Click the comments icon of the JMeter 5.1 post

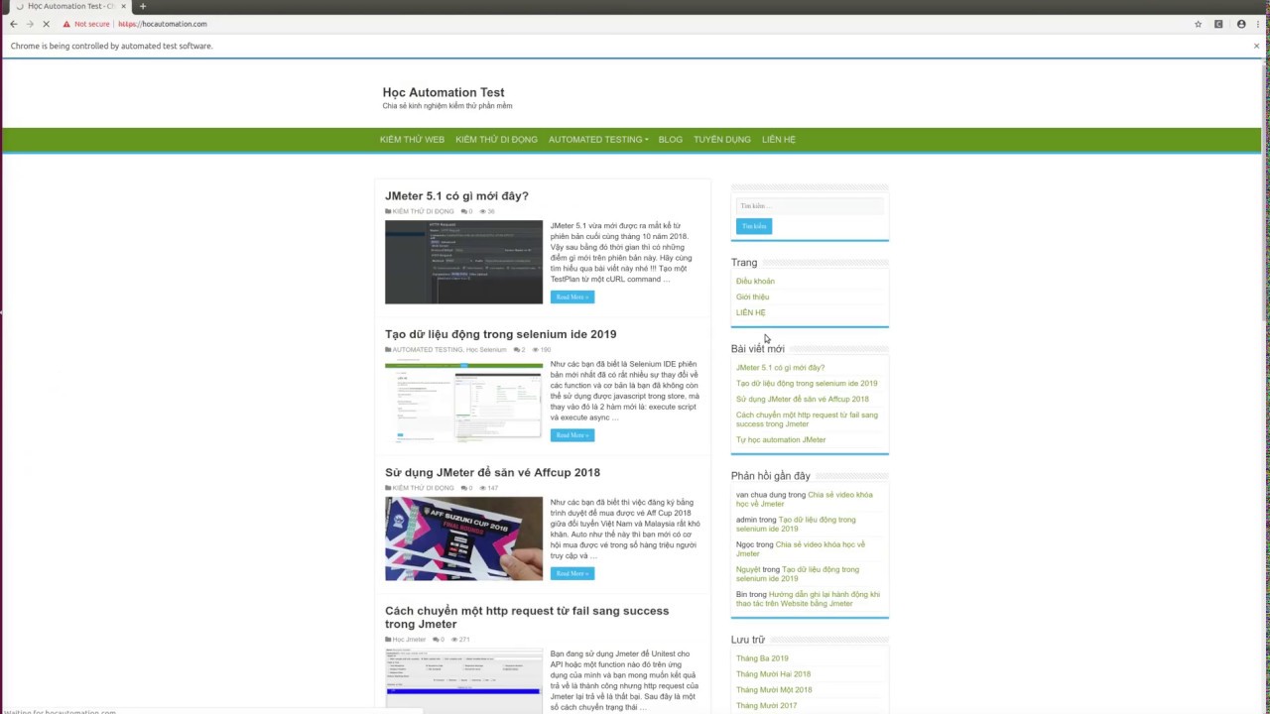click(464, 211)
